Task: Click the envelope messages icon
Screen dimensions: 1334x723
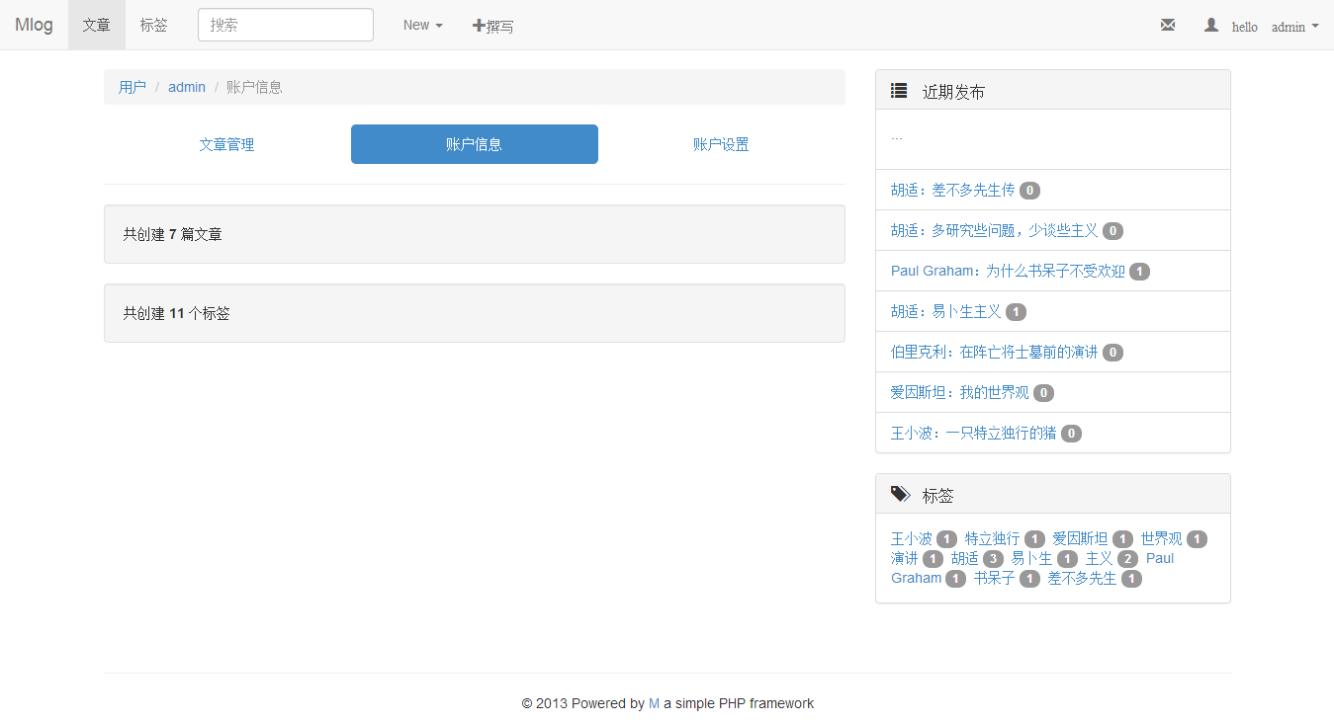Action: (x=1168, y=26)
